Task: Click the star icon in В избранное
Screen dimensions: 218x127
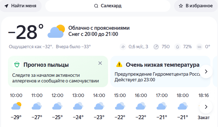Action: pos(181,6)
